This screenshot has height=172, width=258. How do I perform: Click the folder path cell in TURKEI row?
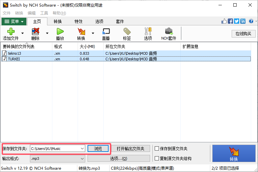131,59
